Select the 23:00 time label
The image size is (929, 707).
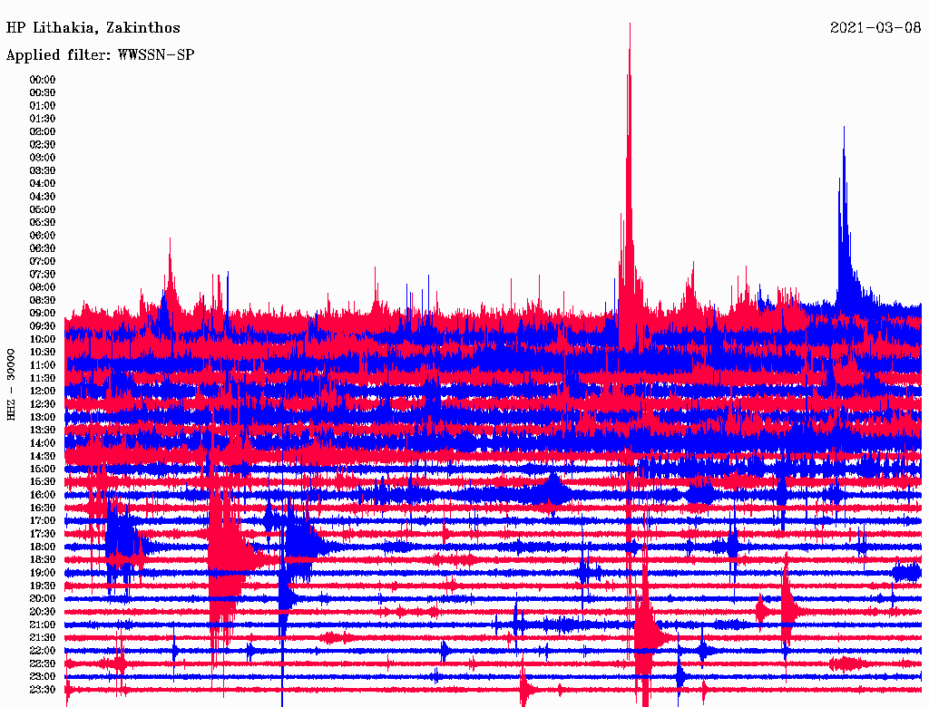(43, 677)
